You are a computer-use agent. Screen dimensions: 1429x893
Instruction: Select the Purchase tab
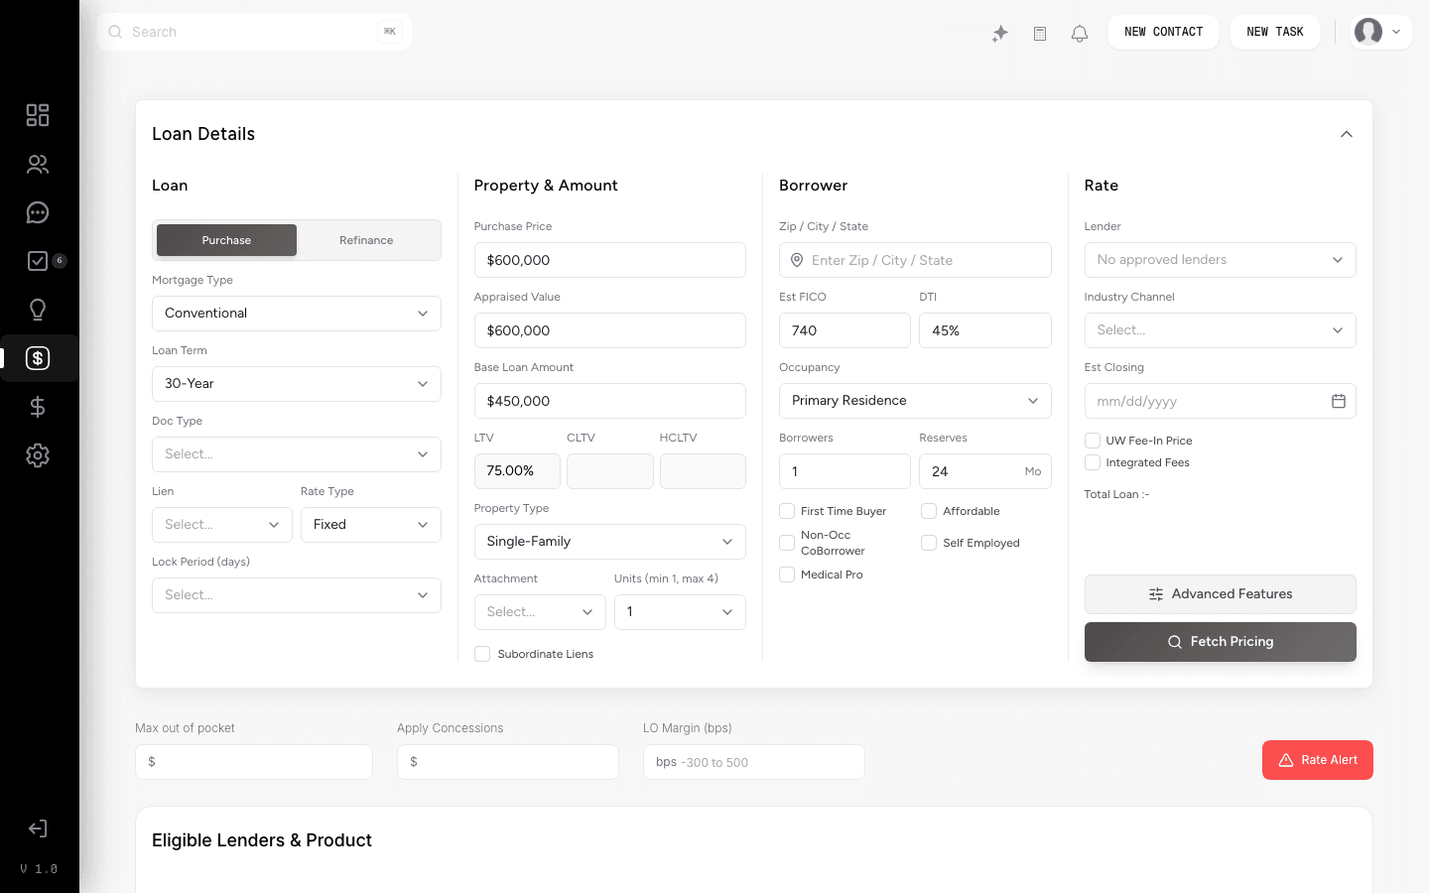226,240
